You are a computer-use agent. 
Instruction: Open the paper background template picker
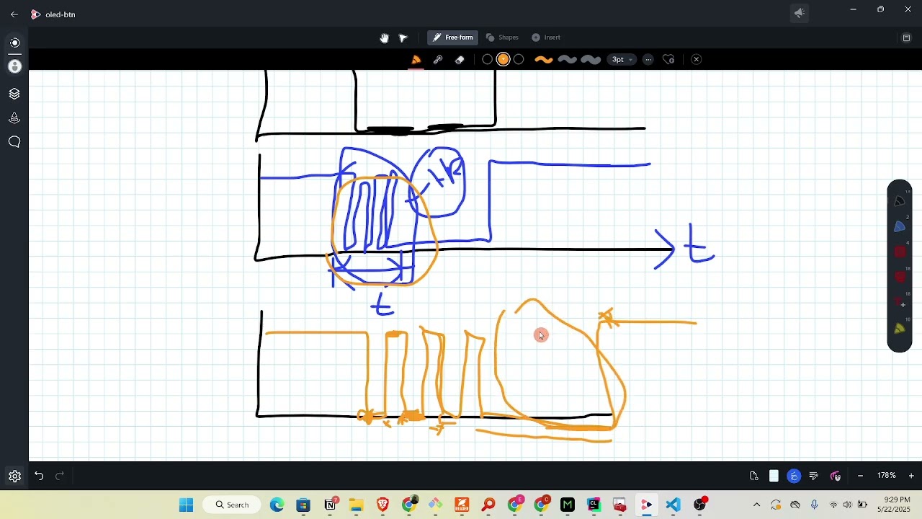774,476
